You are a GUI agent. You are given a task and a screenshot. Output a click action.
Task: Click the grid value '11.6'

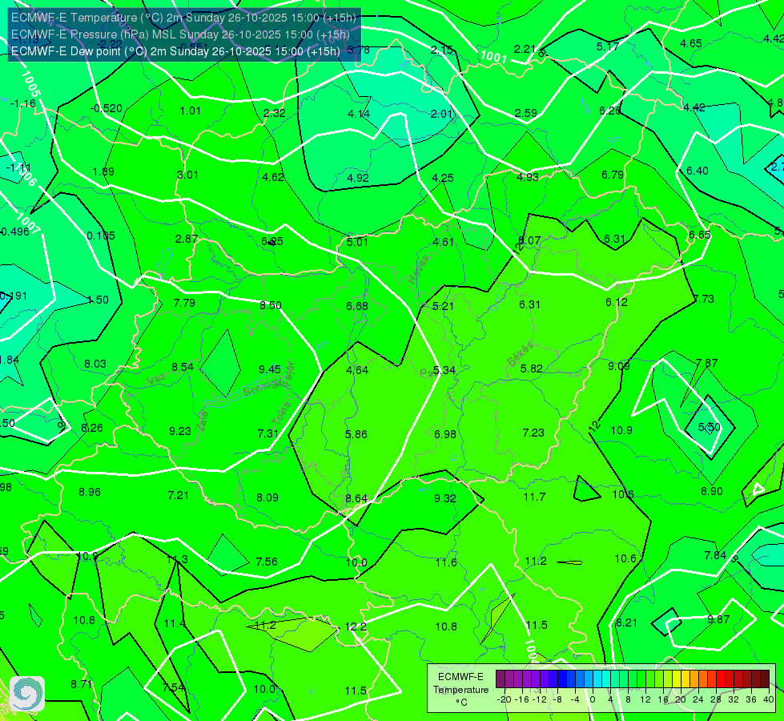(x=446, y=563)
